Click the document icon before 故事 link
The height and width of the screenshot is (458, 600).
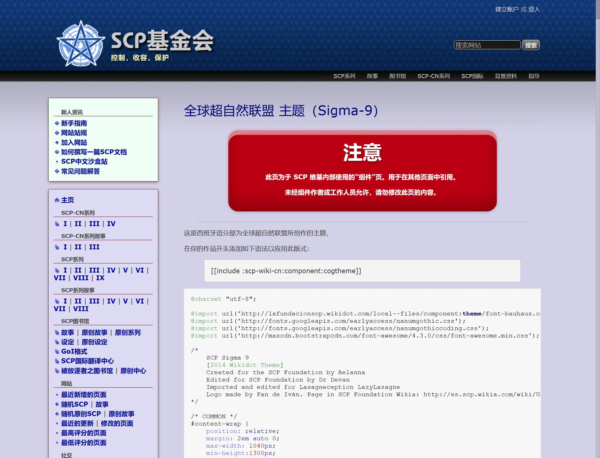[57, 333]
